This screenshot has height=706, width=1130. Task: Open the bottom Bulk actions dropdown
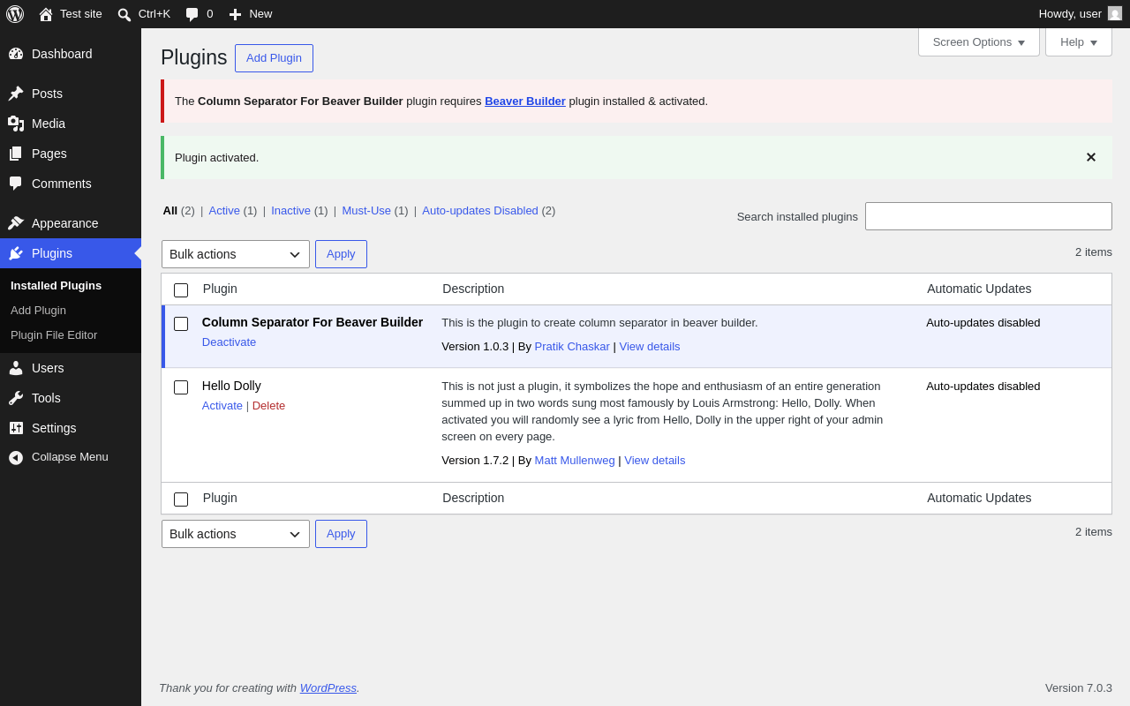236,534
